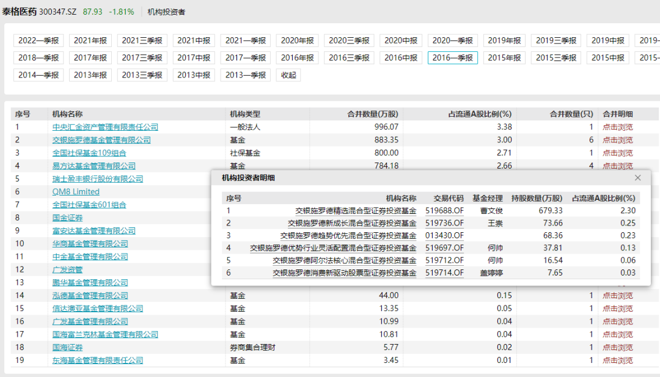Image resolution: width=660 pixels, height=377 pixels.
Task: Sort popup by 持股数量(万股) header
Action: [x=537, y=198]
